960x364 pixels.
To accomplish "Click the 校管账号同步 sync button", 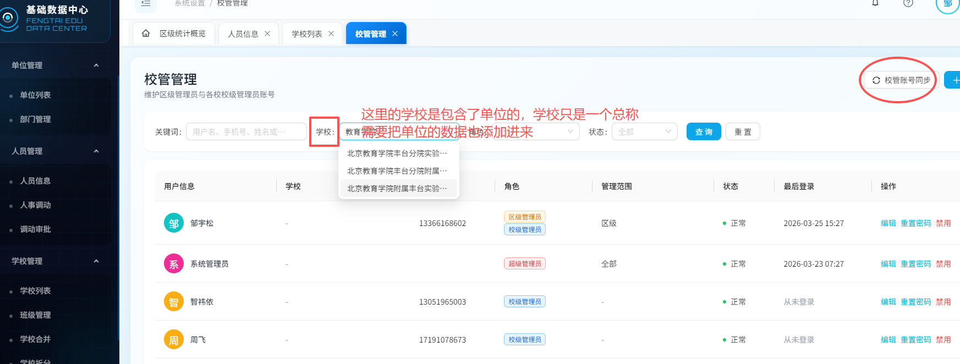I will pyautogui.click(x=901, y=80).
